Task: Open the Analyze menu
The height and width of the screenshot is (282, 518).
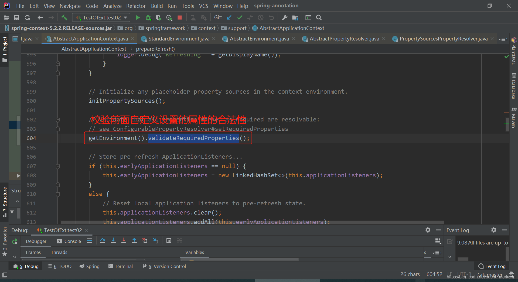Action: click(x=112, y=6)
